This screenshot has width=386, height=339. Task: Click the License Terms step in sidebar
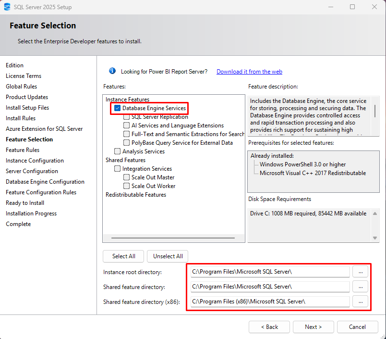pos(24,76)
